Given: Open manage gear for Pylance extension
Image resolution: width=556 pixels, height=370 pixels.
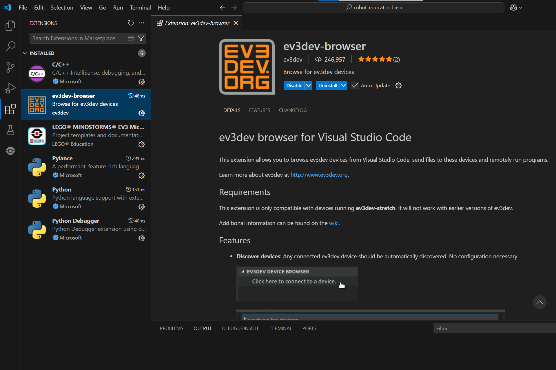Looking at the screenshot, I should point(142,176).
